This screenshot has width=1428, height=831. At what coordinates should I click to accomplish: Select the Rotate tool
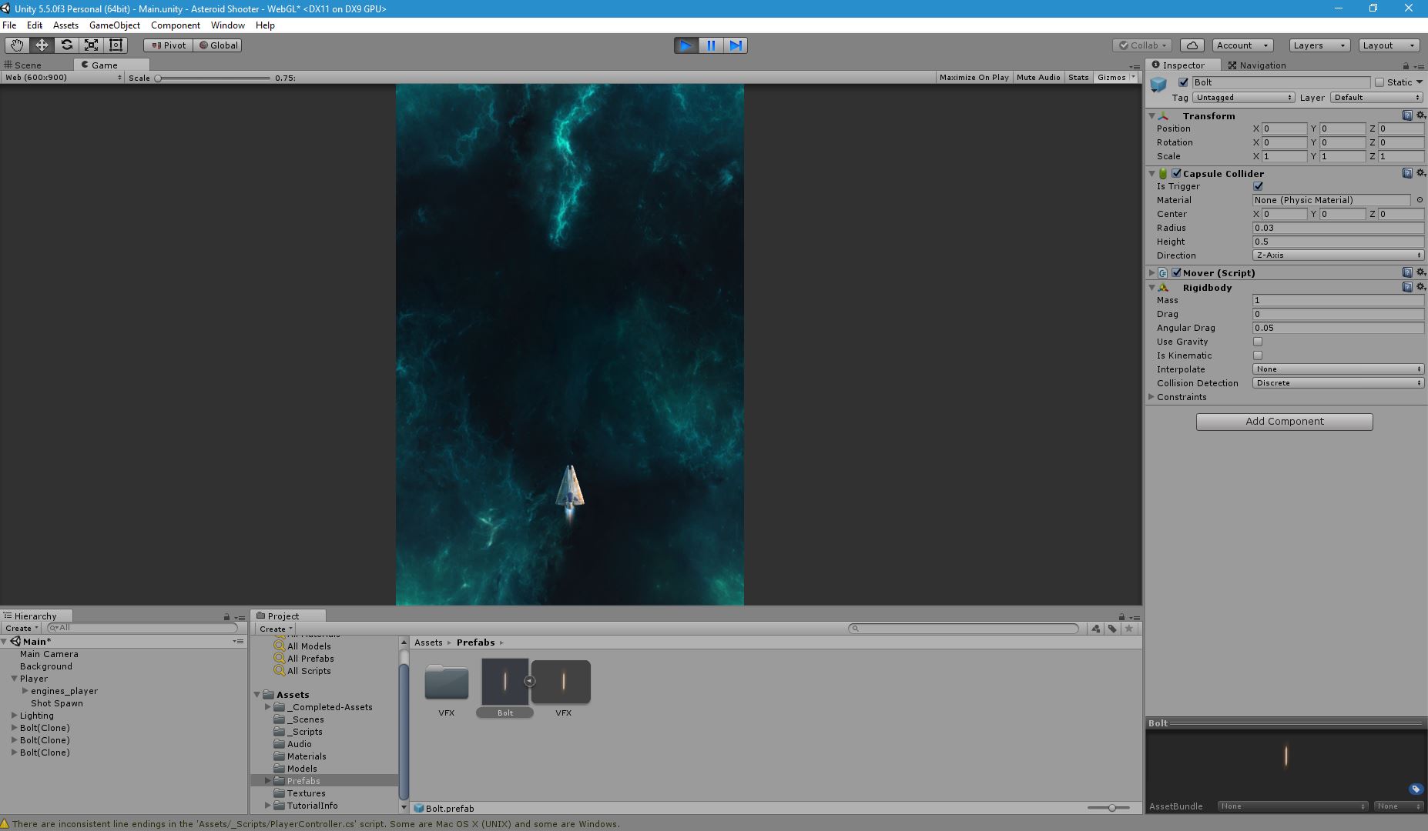(x=66, y=45)
